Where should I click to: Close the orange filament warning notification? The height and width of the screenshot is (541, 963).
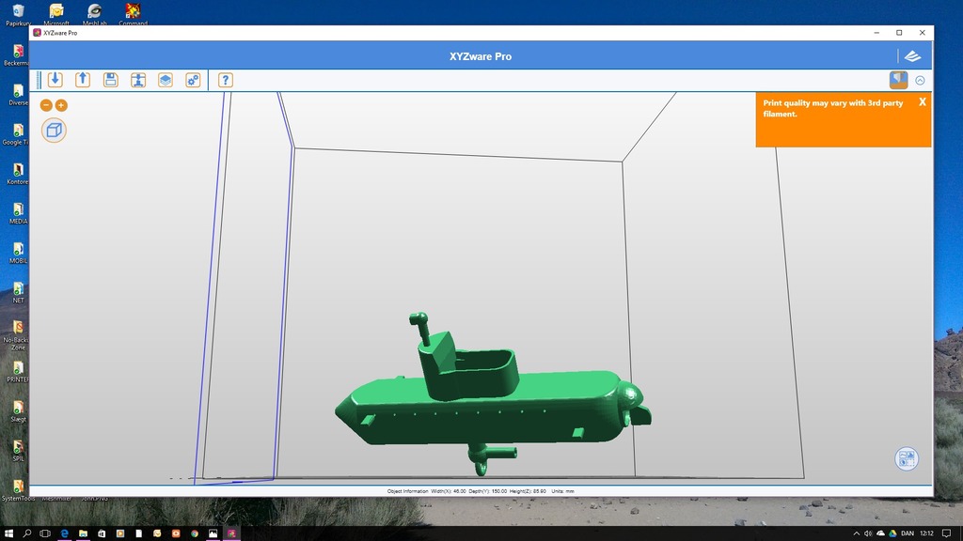coord(923,102)
